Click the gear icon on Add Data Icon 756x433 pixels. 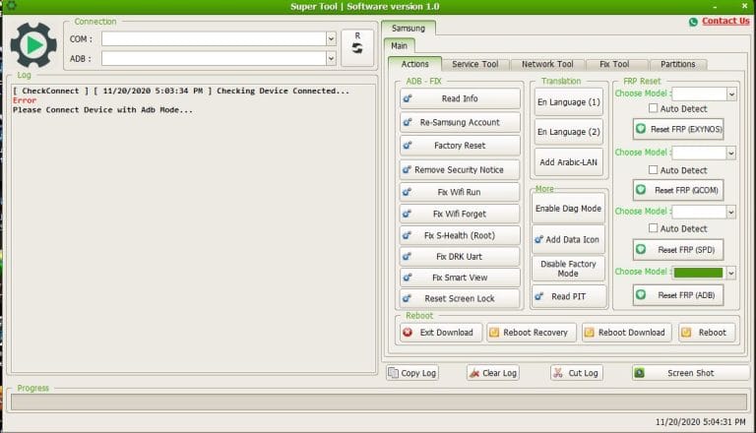[x=539, y=239]
